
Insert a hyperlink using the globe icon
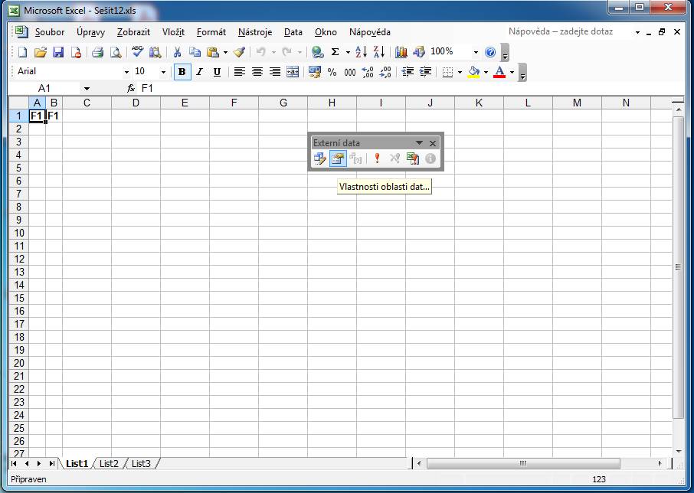pos(317,52)
